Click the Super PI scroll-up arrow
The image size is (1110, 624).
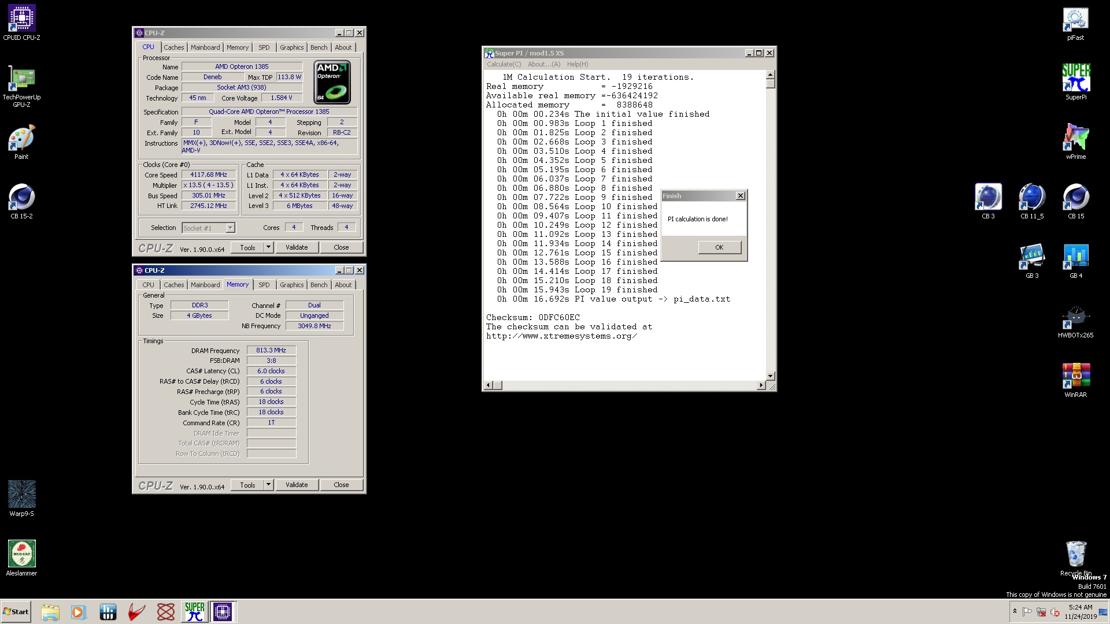[x=770, y=75]
